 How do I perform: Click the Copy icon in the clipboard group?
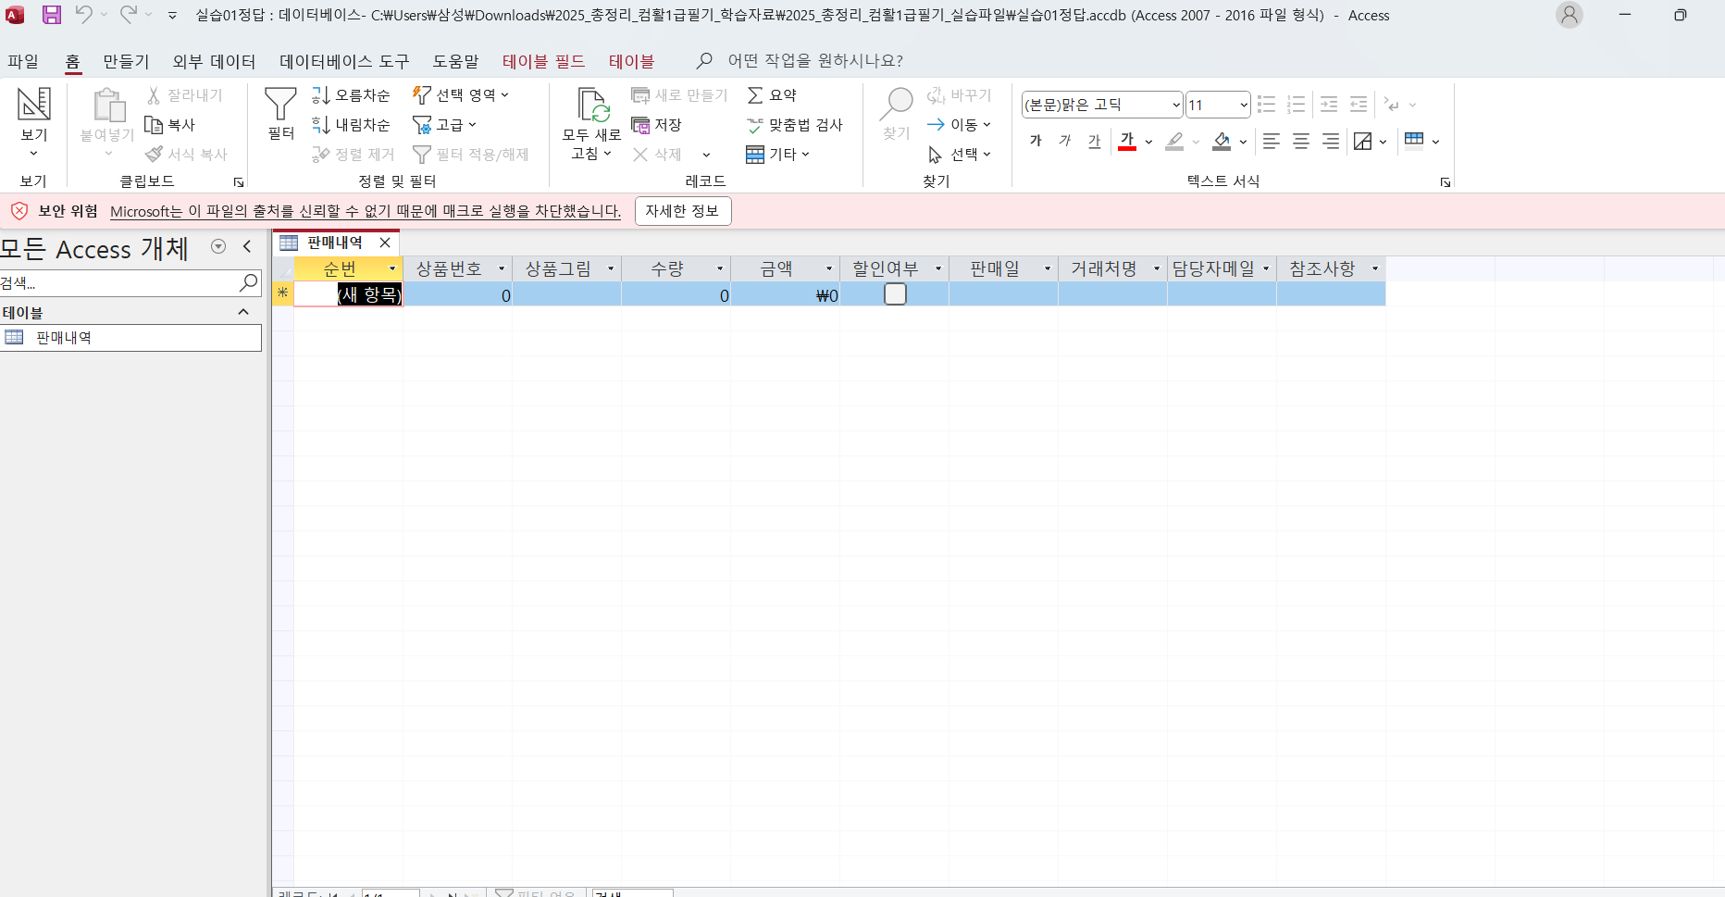tap(170, 125)
